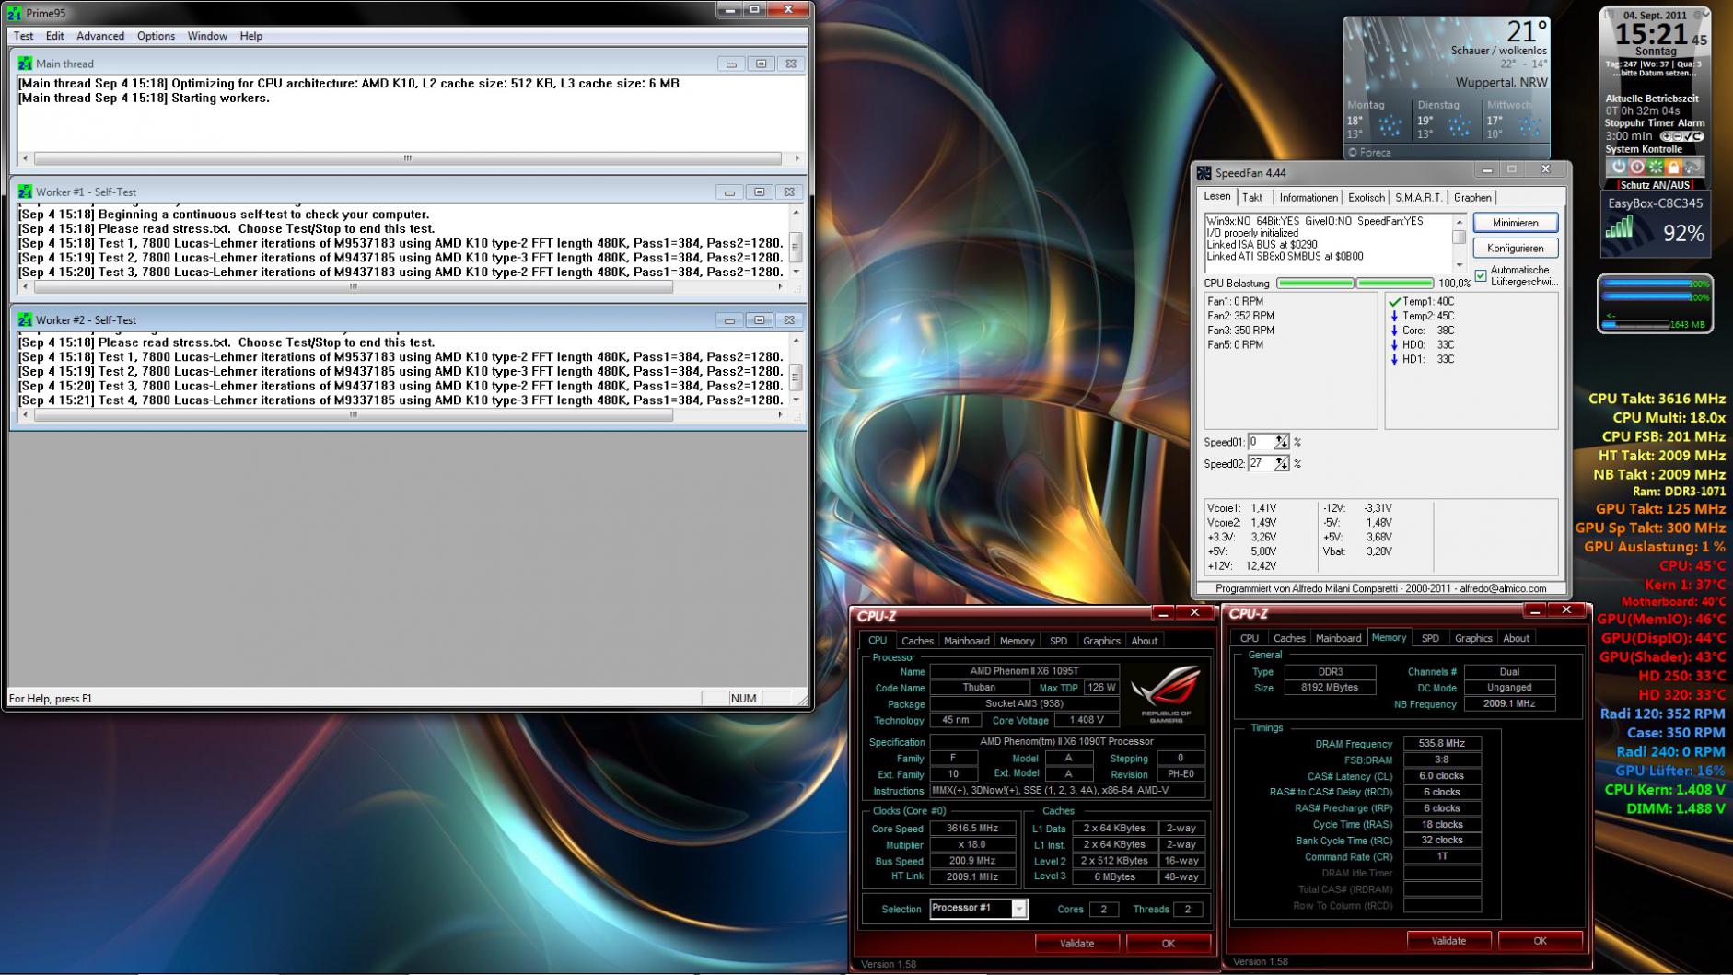Click the SpeedFan log scroll-up arrow
The width and height of the screenshot is (1733, 975).
tap(1459, 222)
